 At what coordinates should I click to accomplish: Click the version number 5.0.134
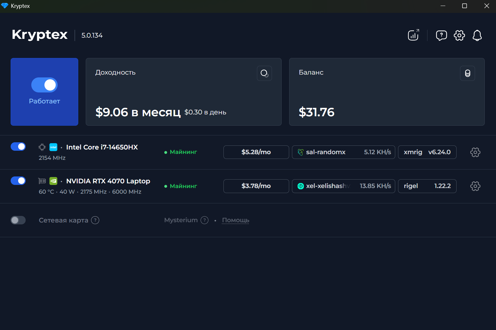(92, 35)
